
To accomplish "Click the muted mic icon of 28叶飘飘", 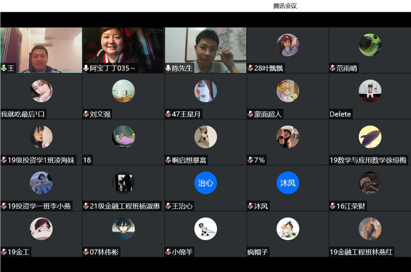I will [x=250, y=68].
